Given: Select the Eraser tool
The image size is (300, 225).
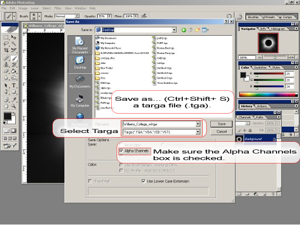Looking at the screenshot, I should click(x=6, y=71).
